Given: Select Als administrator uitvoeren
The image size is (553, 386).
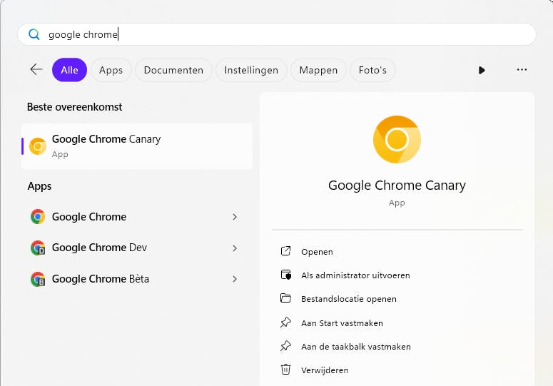Looking at the screenshot, I should click(355, 275).
